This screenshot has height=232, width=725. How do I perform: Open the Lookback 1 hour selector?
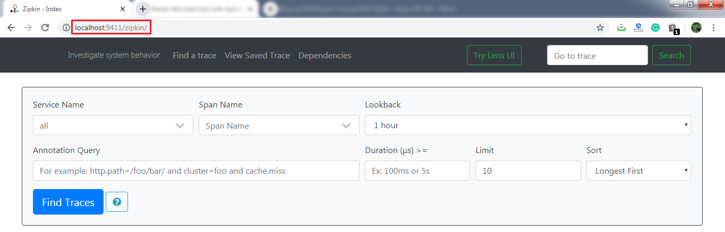coord(528,126)
